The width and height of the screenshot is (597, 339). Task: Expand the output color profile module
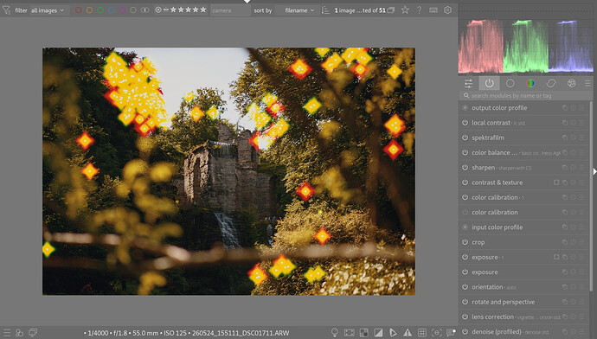pyautogui.click(x=499, y=108)
